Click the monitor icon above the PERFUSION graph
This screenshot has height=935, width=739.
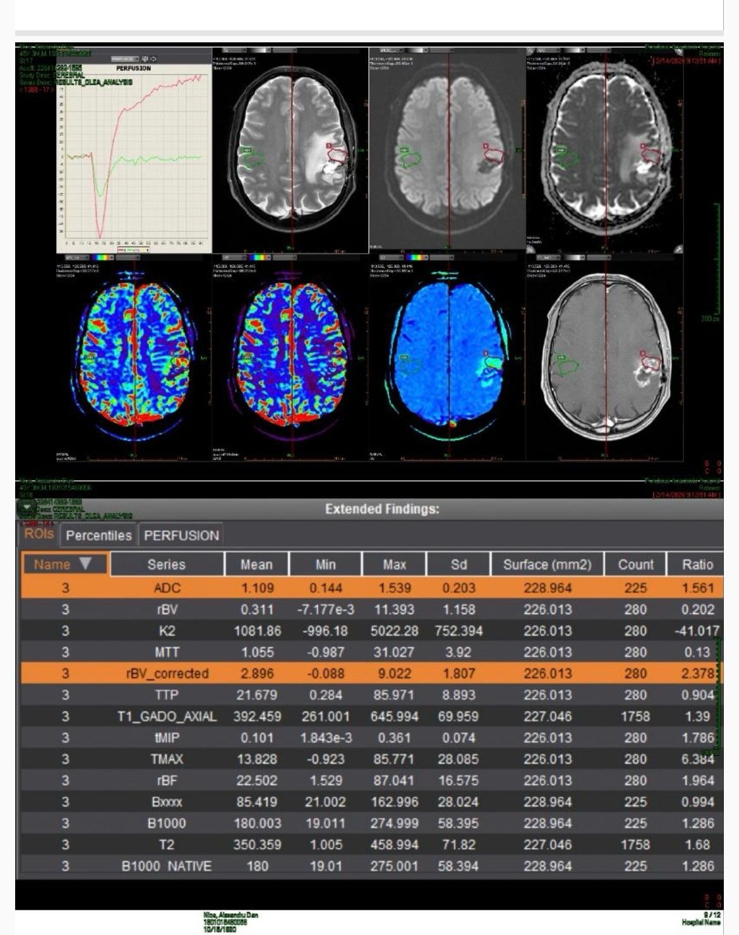click(x=145, y=59)
